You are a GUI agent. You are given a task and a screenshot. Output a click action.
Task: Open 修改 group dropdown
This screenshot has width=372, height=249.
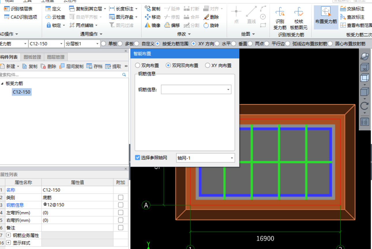pos(184,34)
